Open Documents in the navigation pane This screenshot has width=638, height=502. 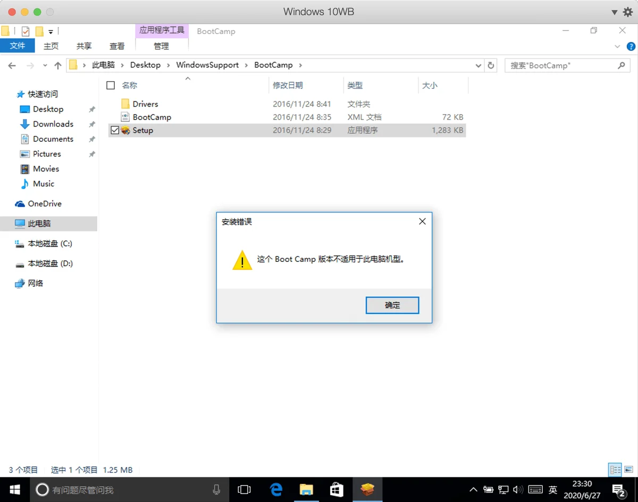53,139
